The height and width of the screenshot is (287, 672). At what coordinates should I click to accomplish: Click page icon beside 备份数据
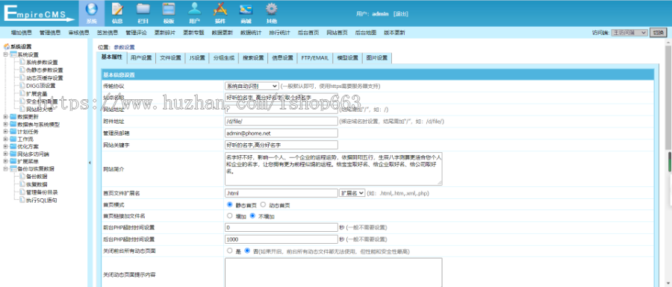click(22, 176)
